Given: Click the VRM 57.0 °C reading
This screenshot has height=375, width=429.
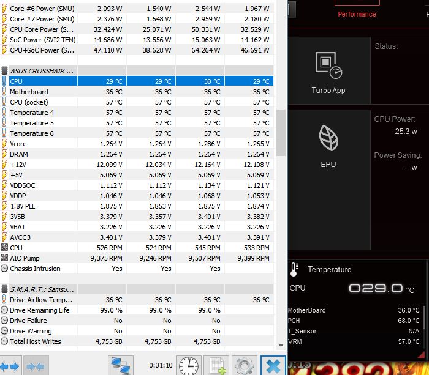Looking at the screenshot, I should [409, 341].
